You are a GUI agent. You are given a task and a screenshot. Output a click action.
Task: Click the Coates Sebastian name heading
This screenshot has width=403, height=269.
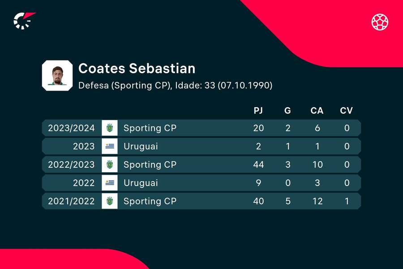click(137, 69)
